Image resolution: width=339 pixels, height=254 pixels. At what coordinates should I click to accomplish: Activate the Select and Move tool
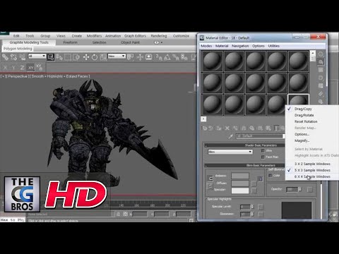tap(86, 57)
